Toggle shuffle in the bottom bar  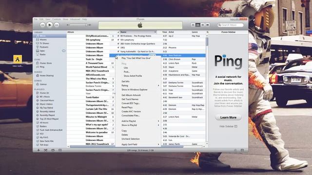coord(45,150)
